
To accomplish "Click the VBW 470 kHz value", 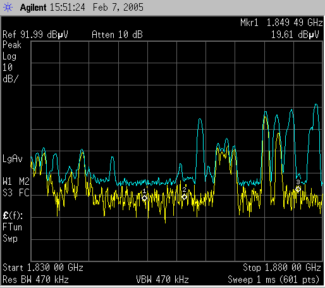I will click(x=162, y=280).
